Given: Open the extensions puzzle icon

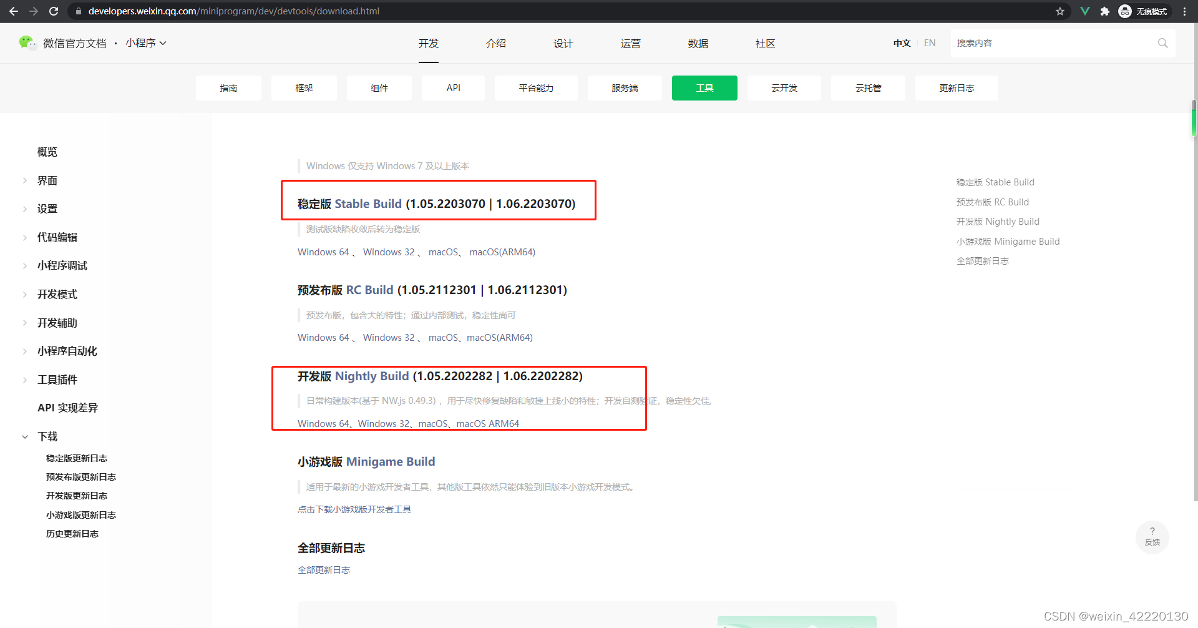Looking at the screenshot, I should pos(1105,11).
